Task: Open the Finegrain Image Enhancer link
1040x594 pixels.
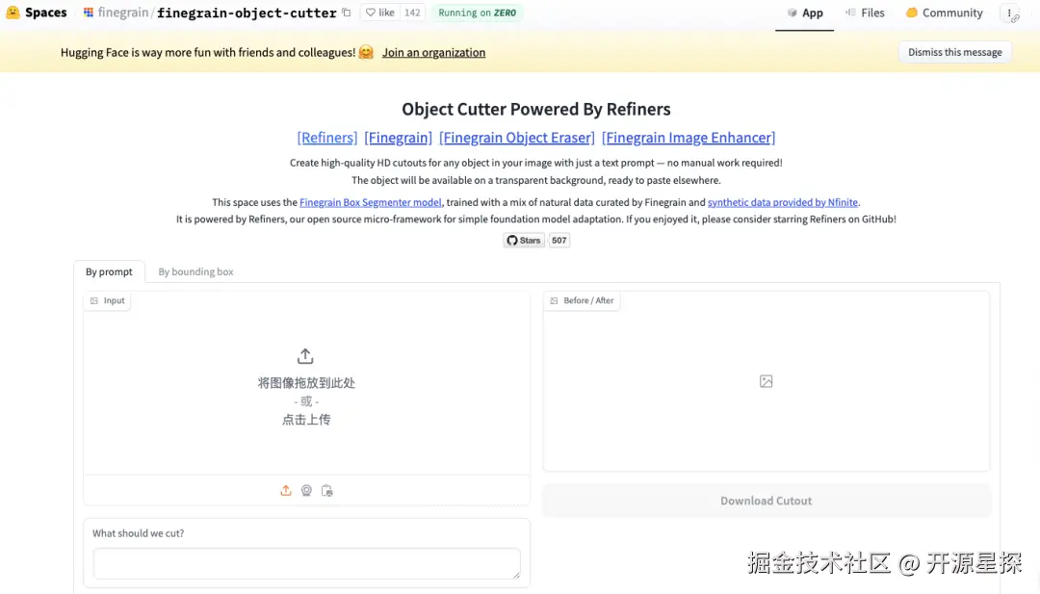Action: (689, 138)
